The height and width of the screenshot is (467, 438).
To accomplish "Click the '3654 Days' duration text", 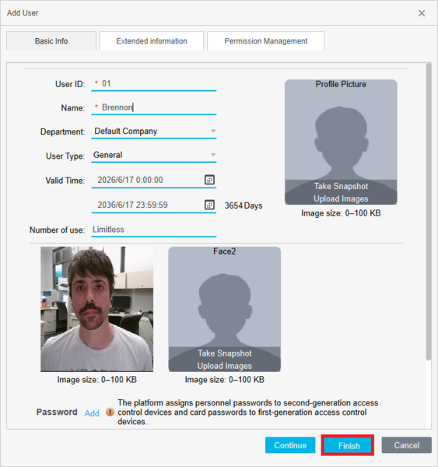I will click(x=244, y=205).
